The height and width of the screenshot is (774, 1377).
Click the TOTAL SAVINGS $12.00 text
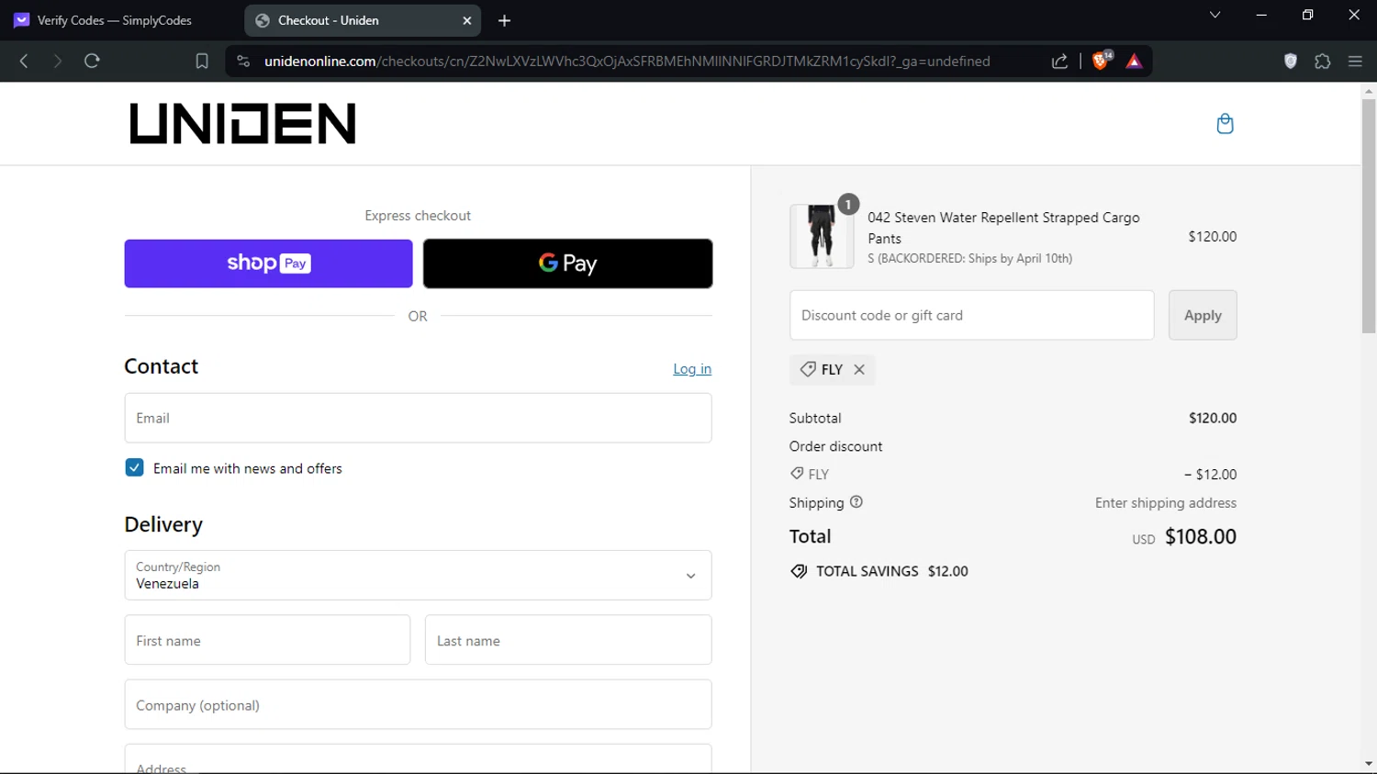(891, 571)
